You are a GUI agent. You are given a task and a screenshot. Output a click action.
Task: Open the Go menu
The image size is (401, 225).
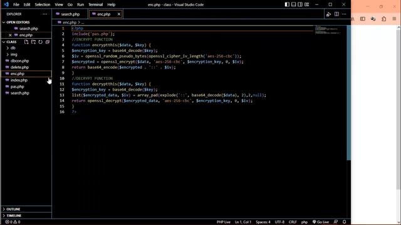tap(70, 4)
